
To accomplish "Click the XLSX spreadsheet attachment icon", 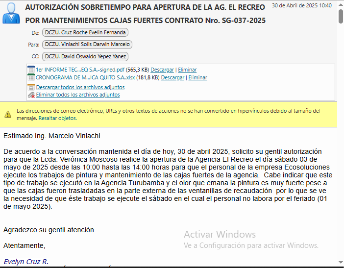I will click(x=31, y=77).
